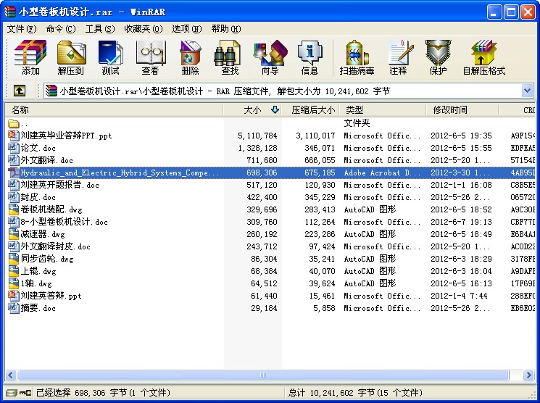The width and height of the screenshot is (540, 403).
Task: Expand the address bar path dropdown
Action: pyautogui.click(x=527, y=91)
